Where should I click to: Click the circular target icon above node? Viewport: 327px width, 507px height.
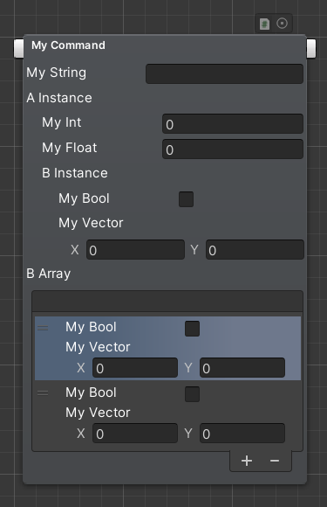click(283, 24)
